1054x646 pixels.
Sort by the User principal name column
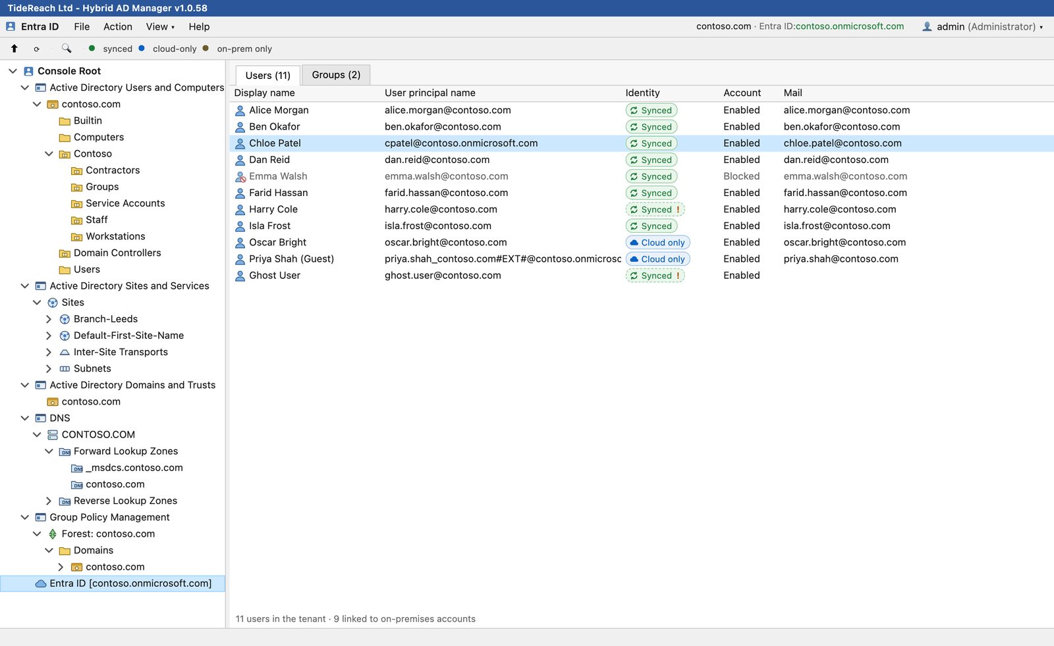(430, 93)
